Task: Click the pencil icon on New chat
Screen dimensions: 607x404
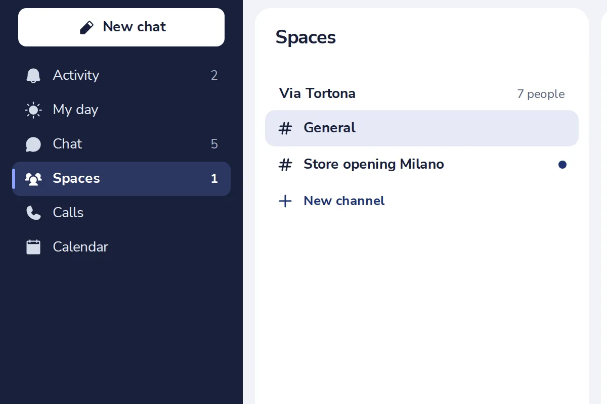Action: click(x=87, y=27)
